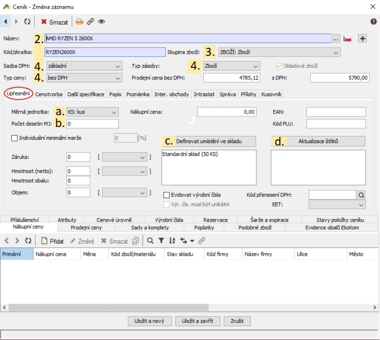Switch to Cenotvorba tab
This screenshot has height=340, width=380.
pyautogui.click(x=49, y=94)
